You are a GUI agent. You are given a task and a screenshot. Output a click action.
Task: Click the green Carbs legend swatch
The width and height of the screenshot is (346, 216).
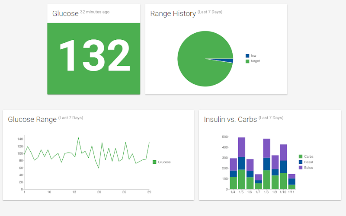click(x=301, y=156)
